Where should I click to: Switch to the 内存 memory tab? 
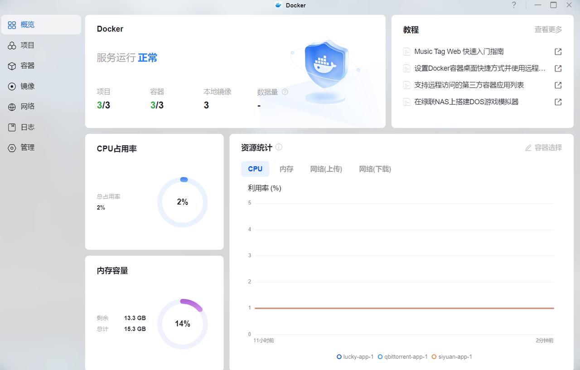pos(286,169)
